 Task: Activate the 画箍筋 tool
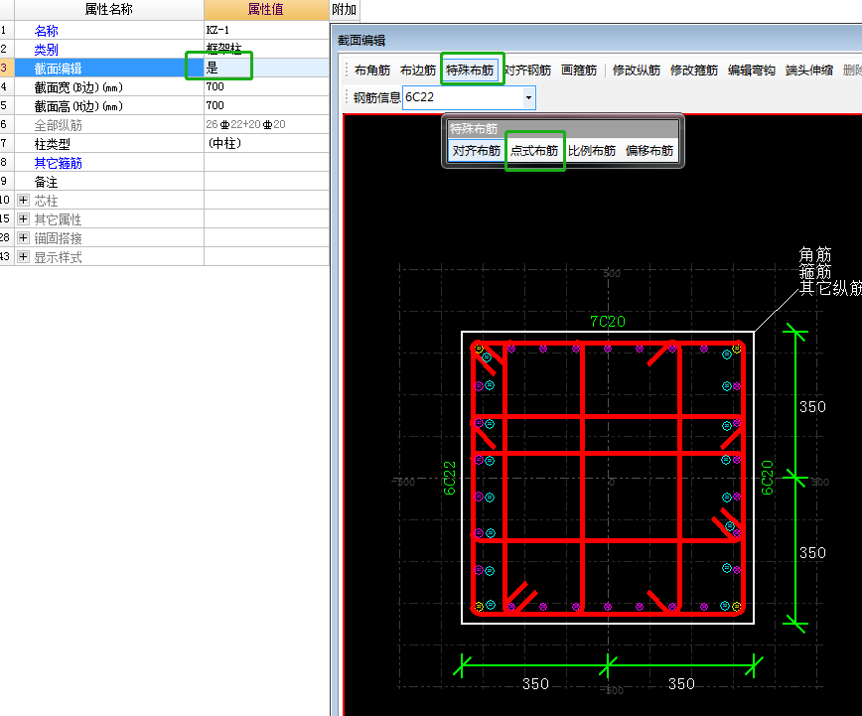579,71
